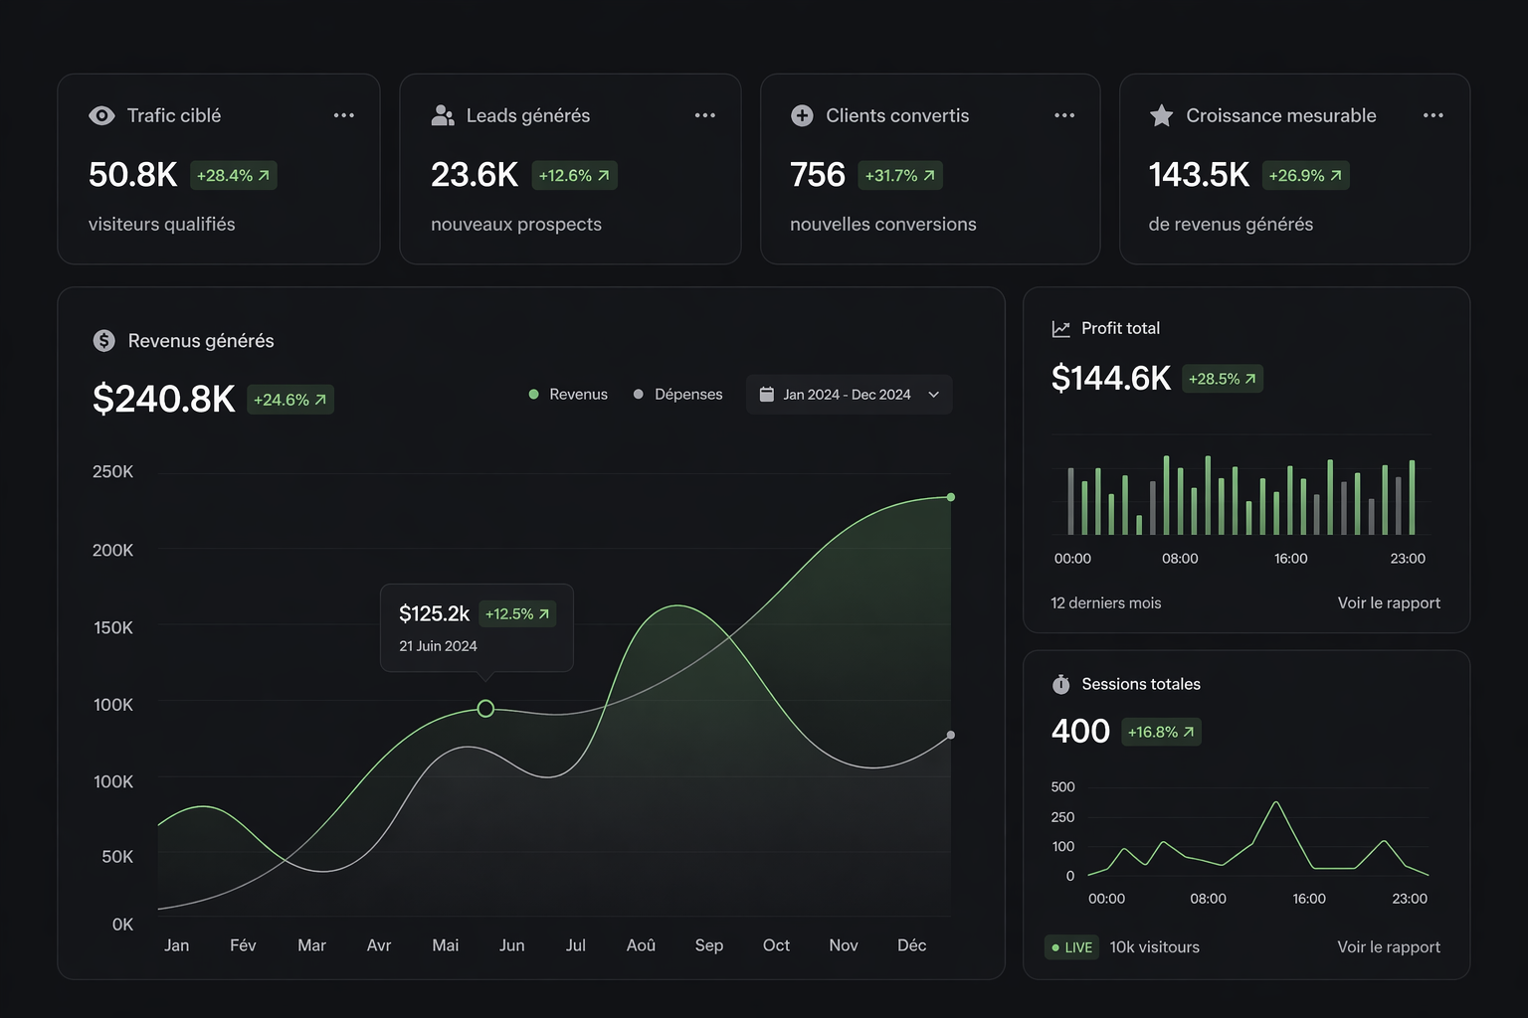Click the stopwatch icon beside Sessions totales
Viewport: 1528px width, 1018px height.
(1061, 684)
